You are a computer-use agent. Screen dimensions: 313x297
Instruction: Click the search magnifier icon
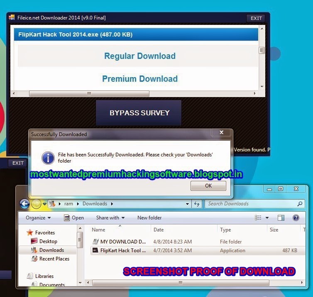pos(300,204)
